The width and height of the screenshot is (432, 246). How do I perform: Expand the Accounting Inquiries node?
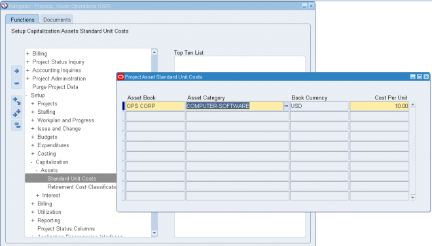(27, 70)
